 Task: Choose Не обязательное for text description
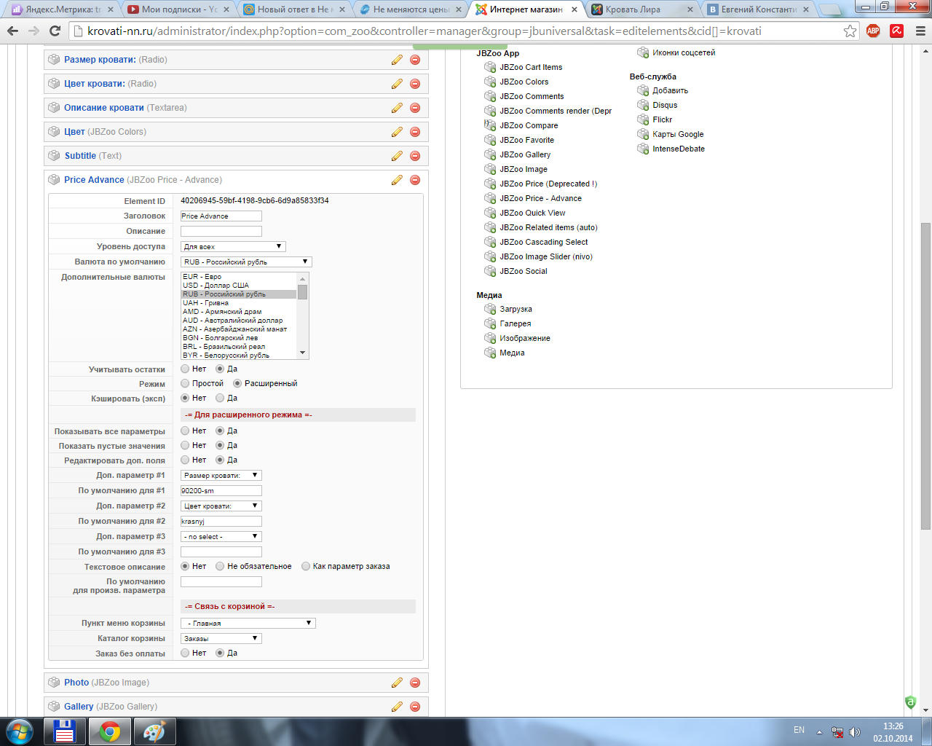[220, 566]
